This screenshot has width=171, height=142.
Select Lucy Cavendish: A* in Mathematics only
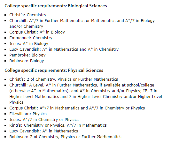pyautogui.click(x=43, y=131)
